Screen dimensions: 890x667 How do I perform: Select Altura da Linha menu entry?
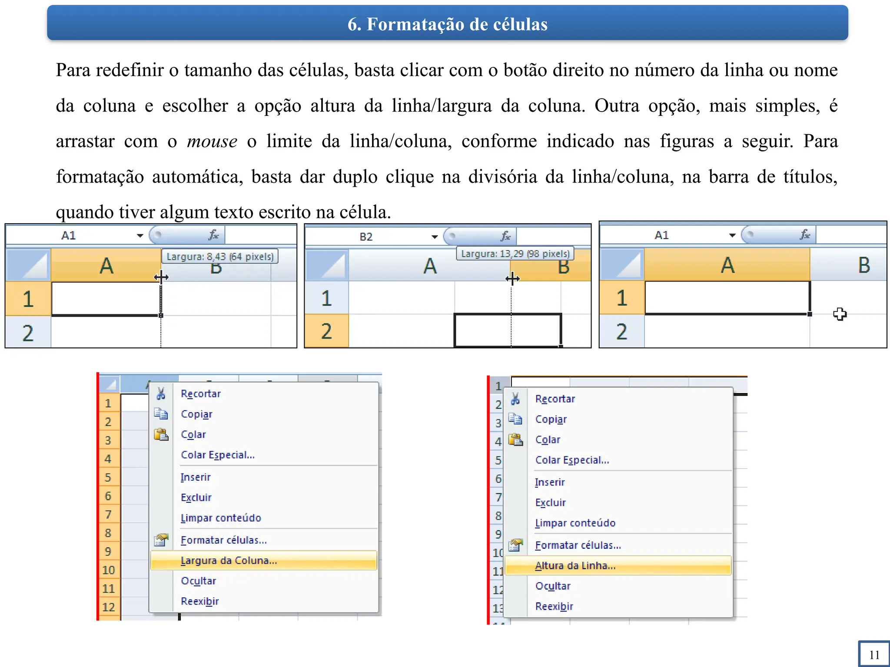(x=618, y=565)
